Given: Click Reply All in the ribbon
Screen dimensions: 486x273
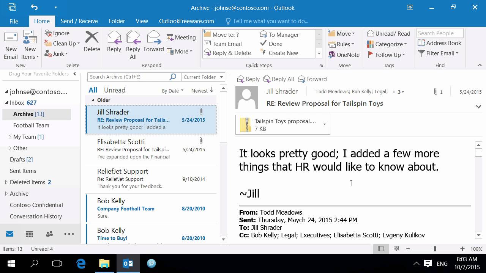Looking at the screenshot, I should [133, 45].
